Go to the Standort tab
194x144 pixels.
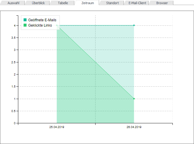pyautogui.click(x=112, y=3)
